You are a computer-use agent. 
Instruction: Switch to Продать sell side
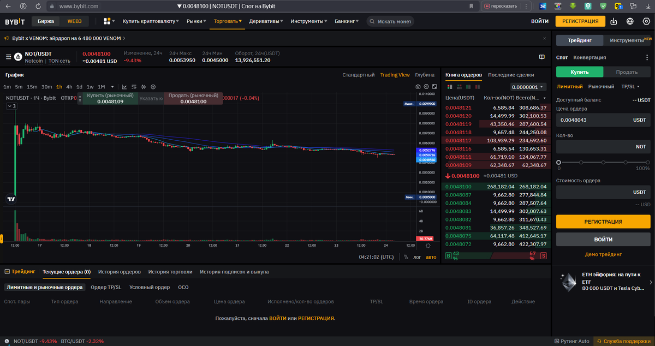click(x=627, y=72)
